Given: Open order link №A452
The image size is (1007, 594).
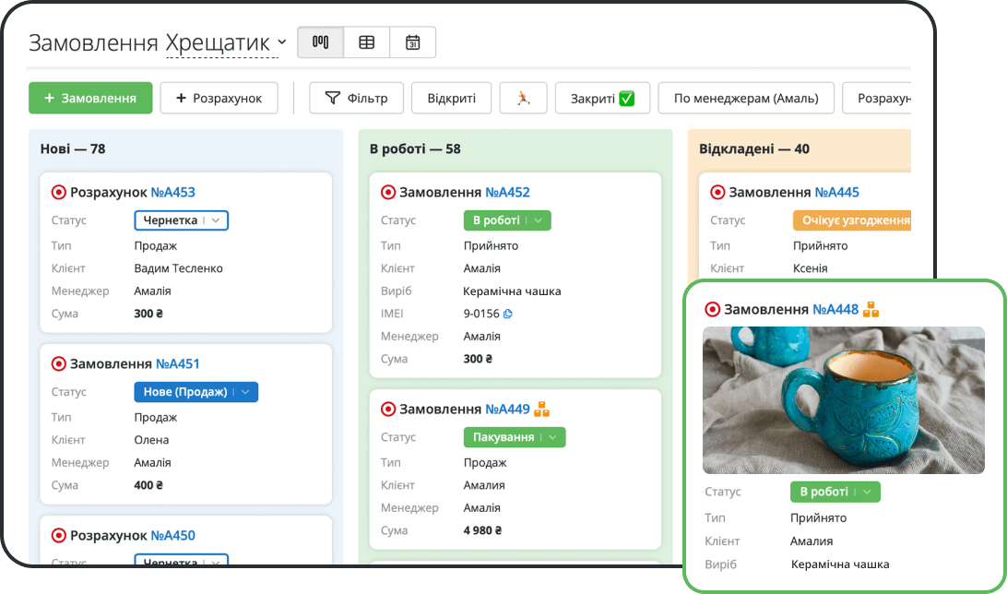Looking at the screenshot, I should point(507,192).
